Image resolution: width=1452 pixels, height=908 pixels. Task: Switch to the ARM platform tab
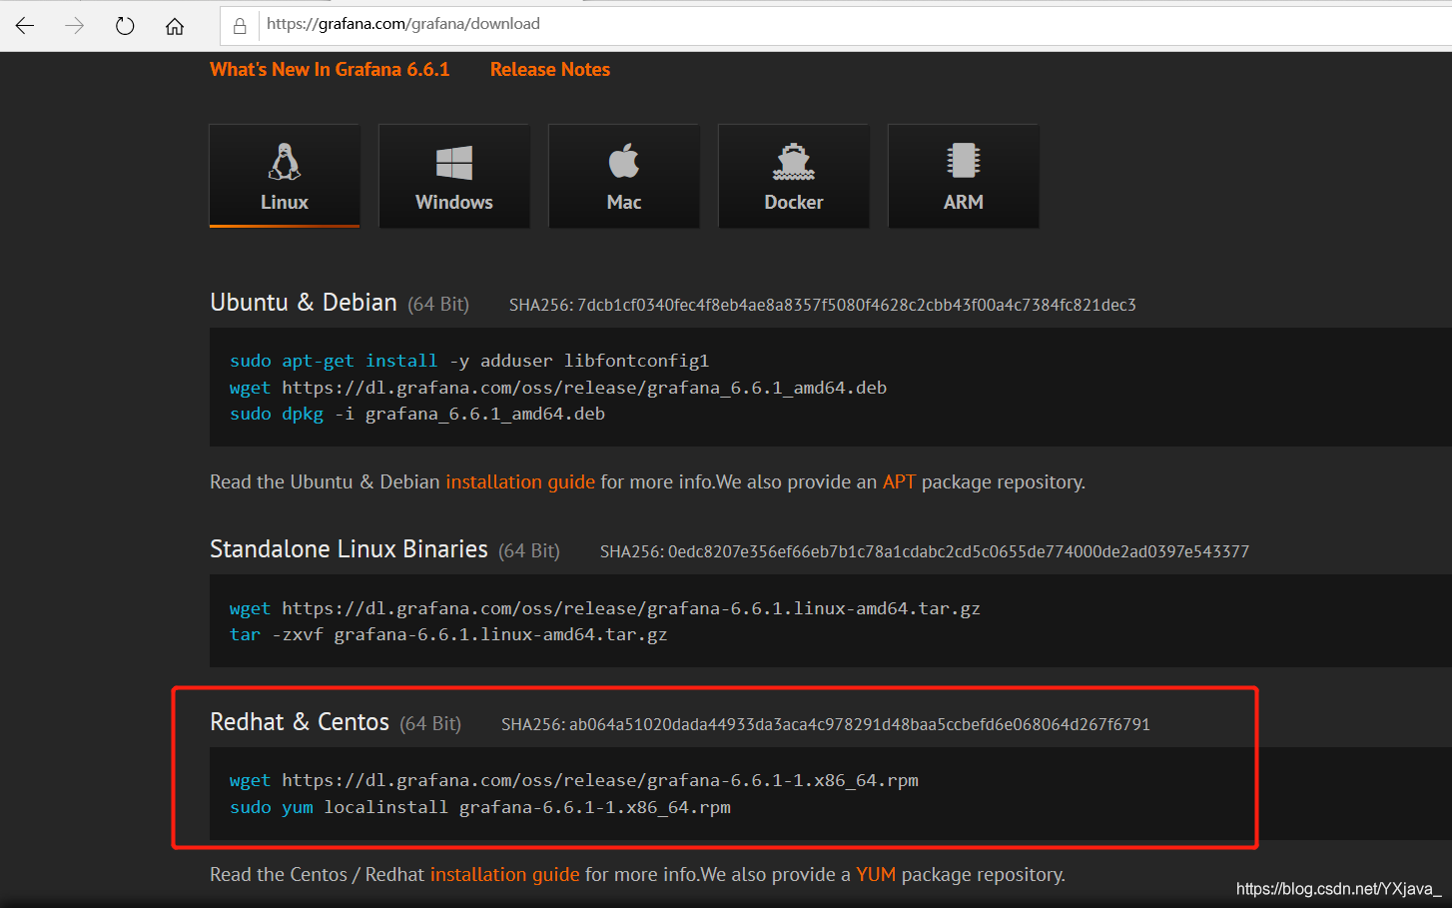964,176
